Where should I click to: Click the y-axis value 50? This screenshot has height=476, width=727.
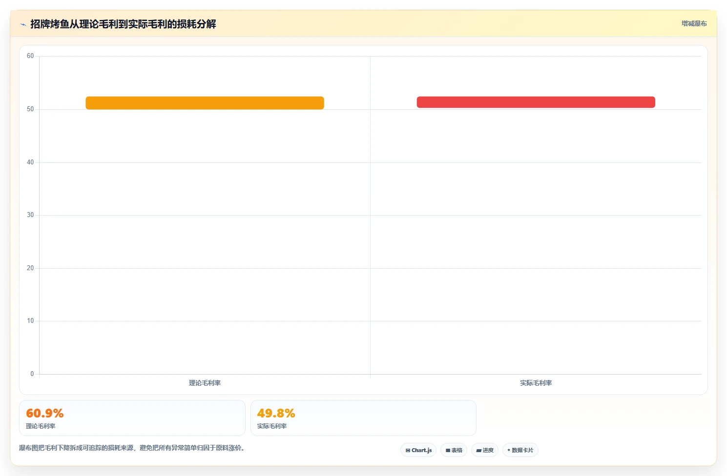coord(30,109)
